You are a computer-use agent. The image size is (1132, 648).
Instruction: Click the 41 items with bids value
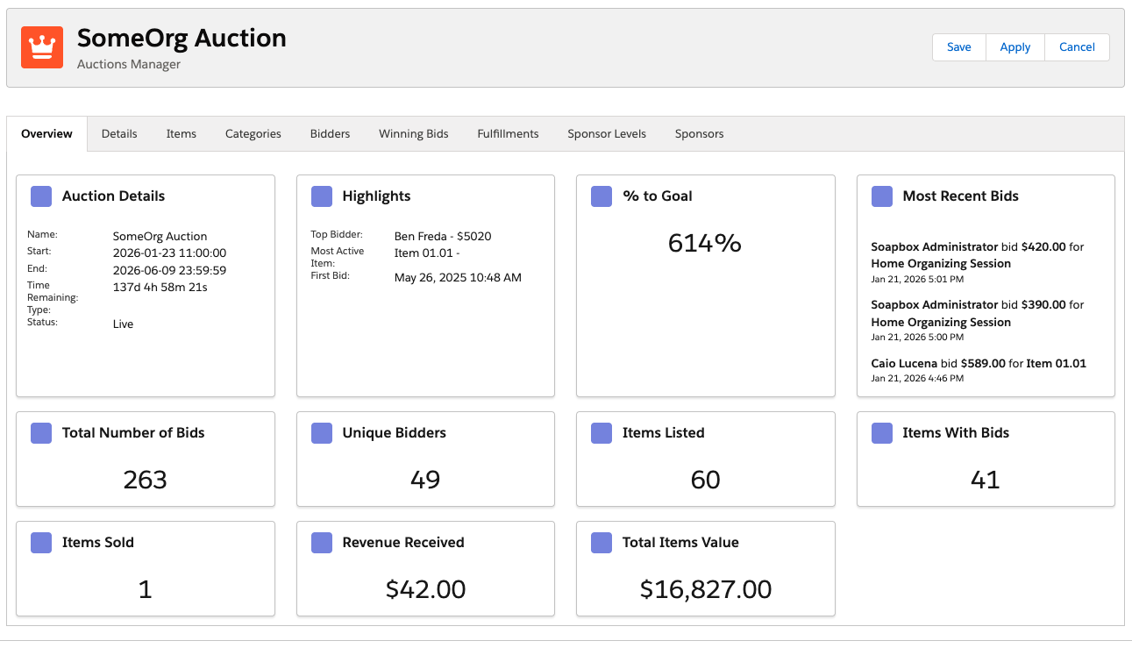pos(986,480)
